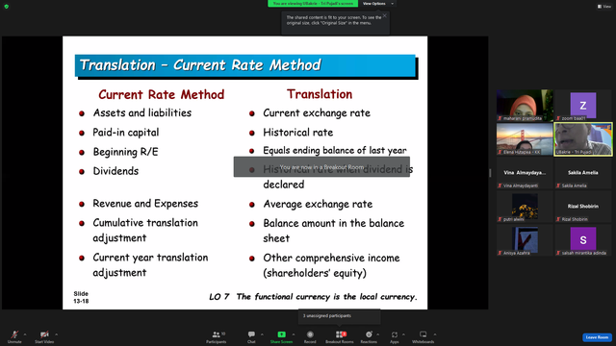Click 'LO 7 The functional currency' footer text
Image resolution: width=616 pixels, height=346 pixels.
(313, 297)
